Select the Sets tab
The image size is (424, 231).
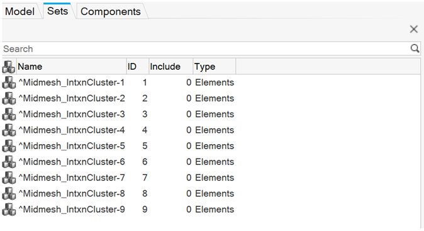(57, 11)
